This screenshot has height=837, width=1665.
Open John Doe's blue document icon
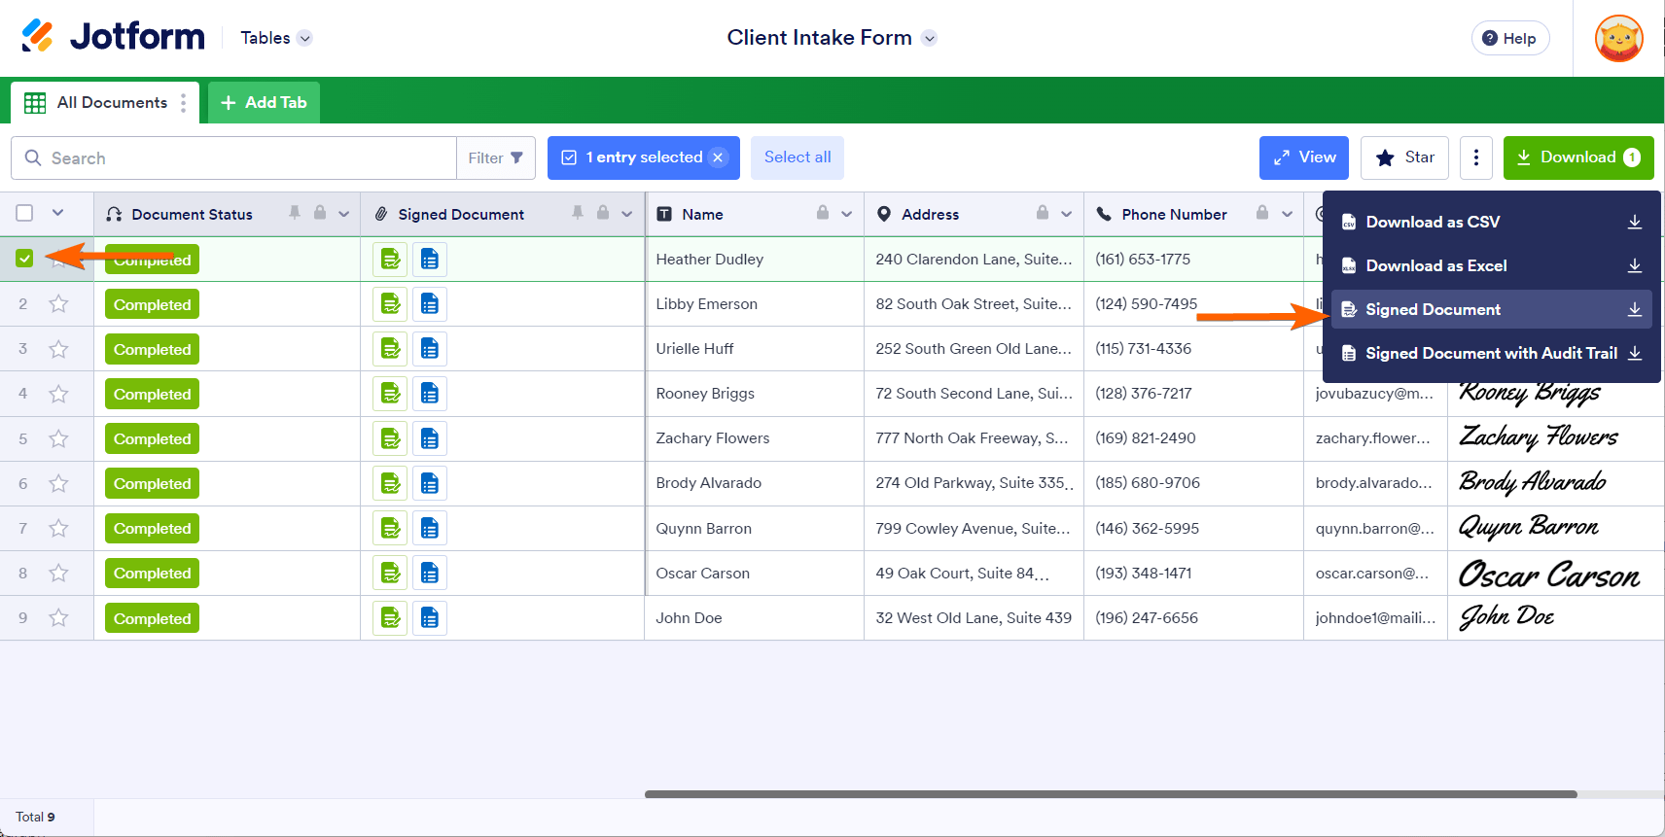coord(430,617)
